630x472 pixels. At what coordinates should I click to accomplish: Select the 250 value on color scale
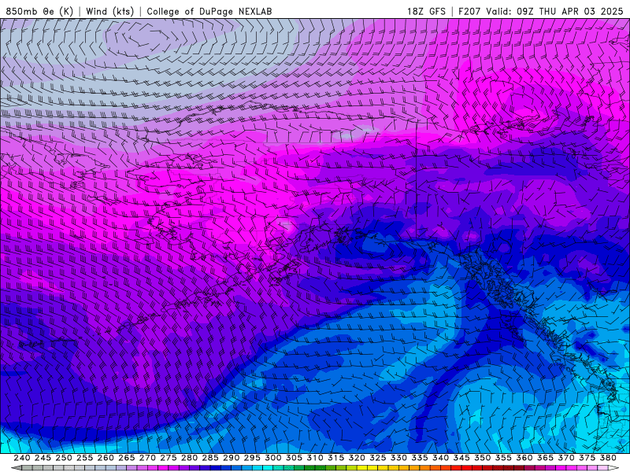tap(64, 458)
